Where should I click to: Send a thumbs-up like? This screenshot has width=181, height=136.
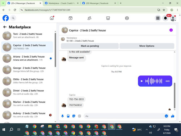[x=173, y=116]
